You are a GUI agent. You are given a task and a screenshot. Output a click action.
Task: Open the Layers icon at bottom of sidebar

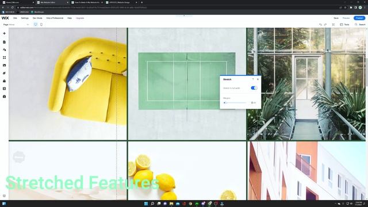click(x=4, y=195)
